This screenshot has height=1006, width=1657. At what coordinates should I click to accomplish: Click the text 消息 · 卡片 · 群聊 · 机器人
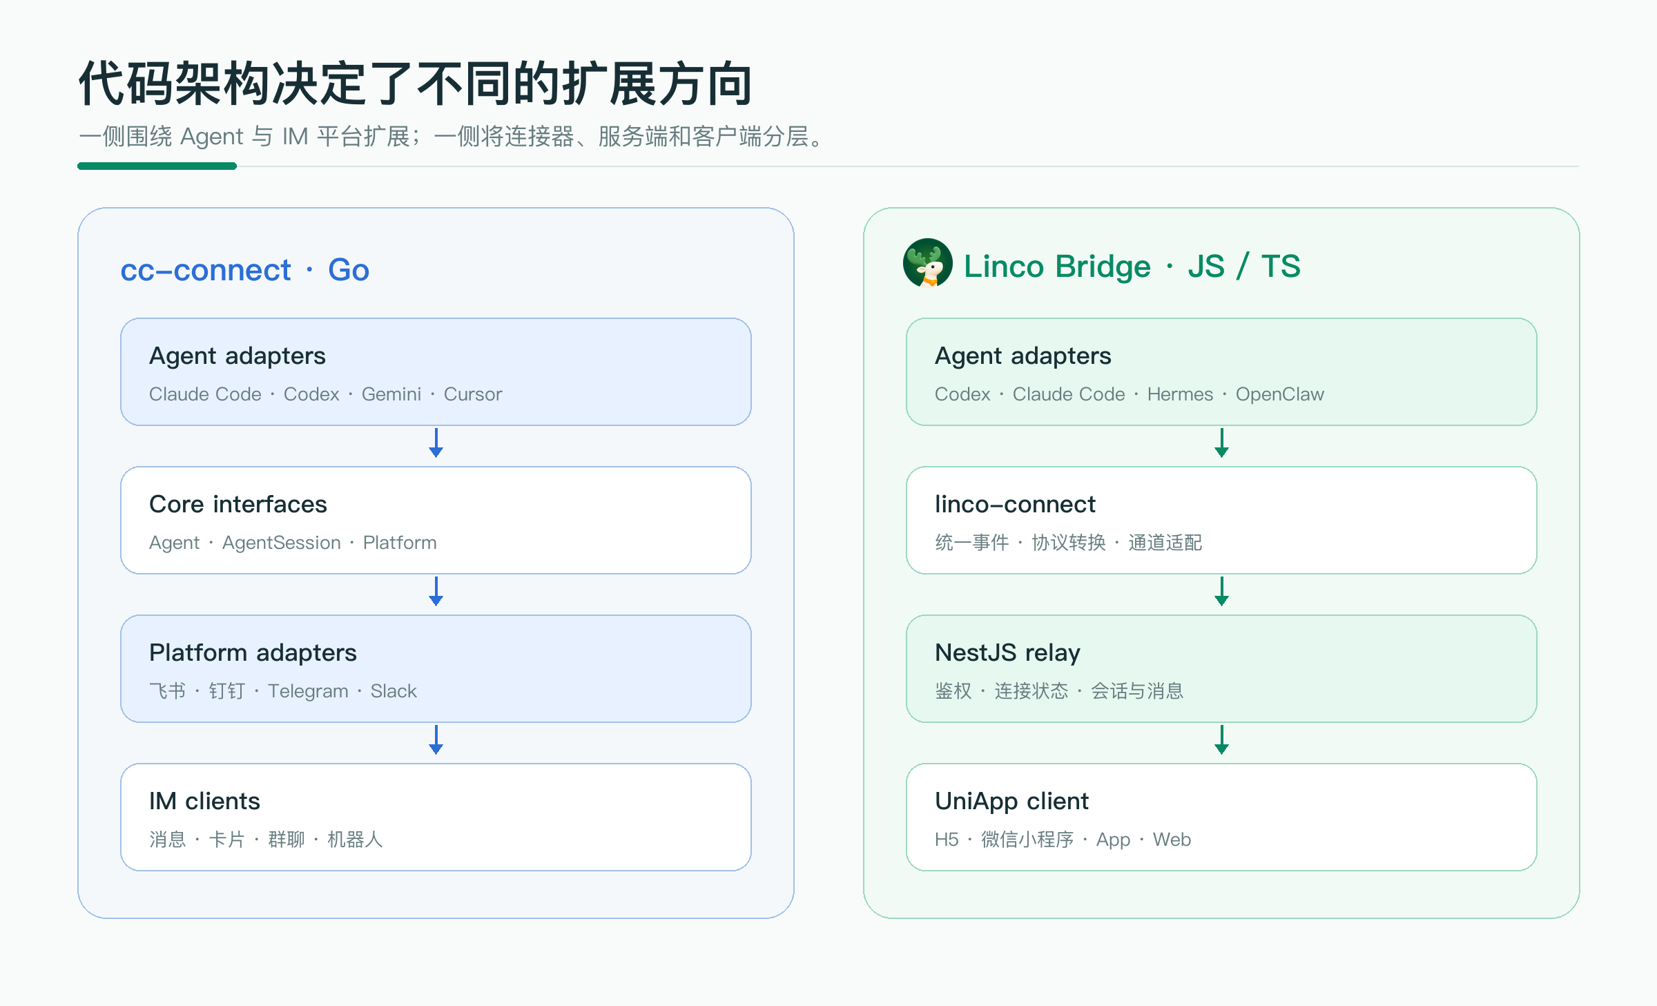coord(266,840)
